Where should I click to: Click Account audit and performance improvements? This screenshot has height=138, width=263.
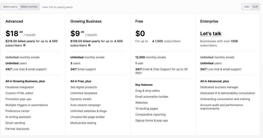[x=221, y=107]
